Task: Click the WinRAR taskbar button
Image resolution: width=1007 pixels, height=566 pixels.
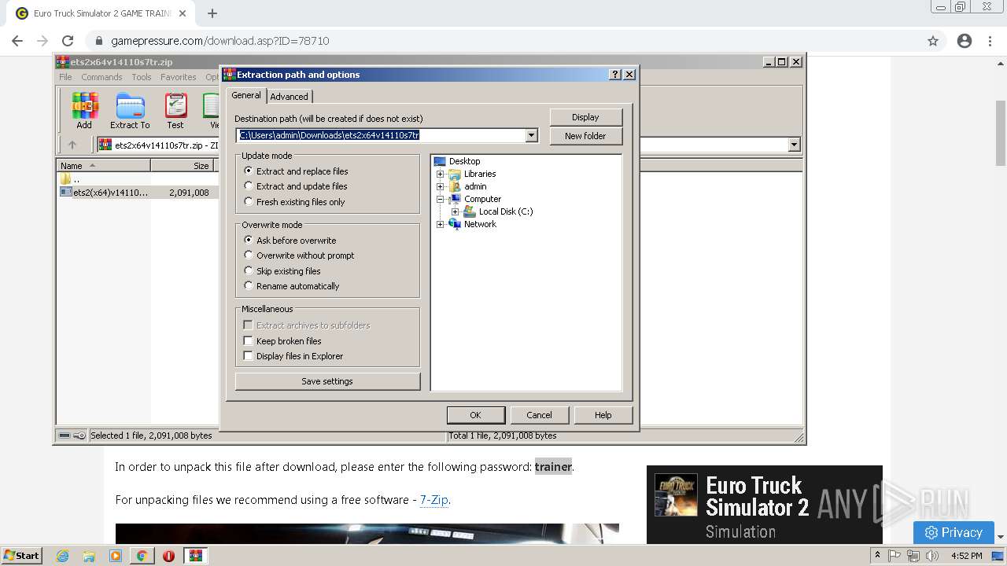Action: pos(195,556)
